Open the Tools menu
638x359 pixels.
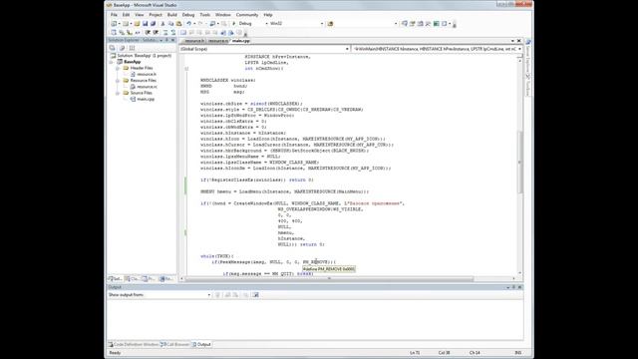pyautogui.click(x=205, y=15)
